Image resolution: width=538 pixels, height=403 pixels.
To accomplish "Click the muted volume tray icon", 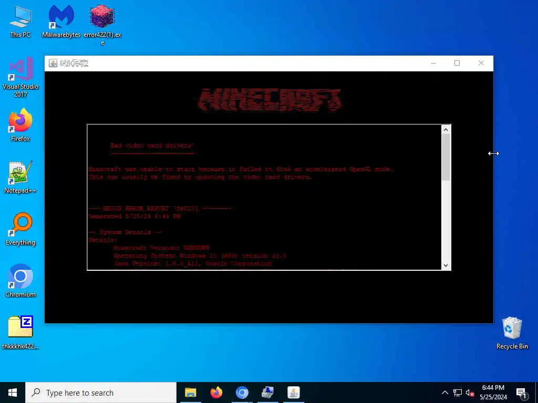I will pyautogui.click(x=470, y=393).
